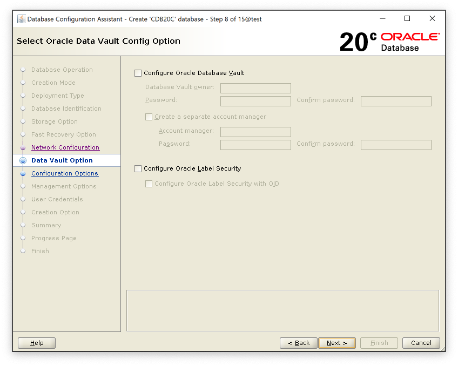The width and height of the screenshot is (458, 366).
Task: Click the Java app icon in title bar
Action: pyautogui.click(x=21, y=19)
